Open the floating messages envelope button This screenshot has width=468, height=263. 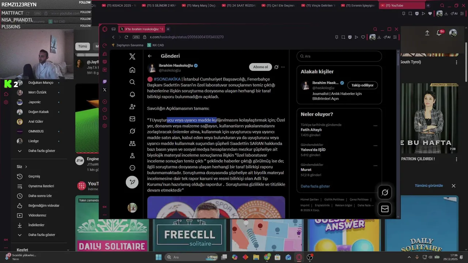385,209
